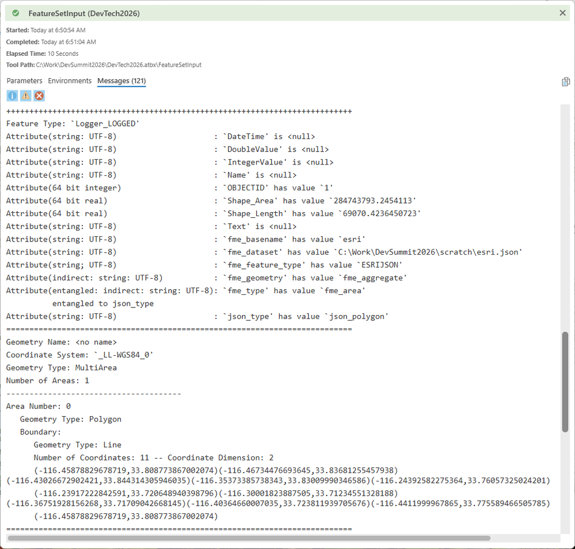The height and width of the screenshot is (549, 575).
Task: Click the 'DoubleValue' is null line
Action: 167,149
